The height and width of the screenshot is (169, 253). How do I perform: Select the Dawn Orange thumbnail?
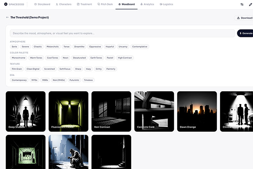[x=197, y=111]
